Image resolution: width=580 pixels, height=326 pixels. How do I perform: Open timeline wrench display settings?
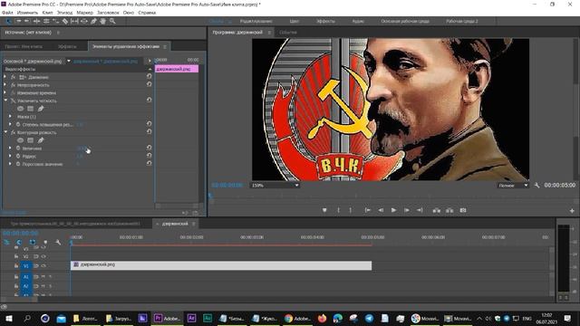point(58,242)
